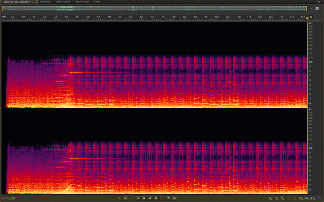Open the Batch Process tab
The height and width of the screenshot is (202, 324).
click(82, 2)
